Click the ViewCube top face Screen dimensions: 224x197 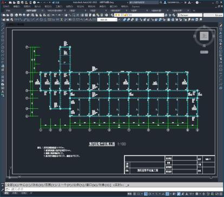(x=204, y=36)
